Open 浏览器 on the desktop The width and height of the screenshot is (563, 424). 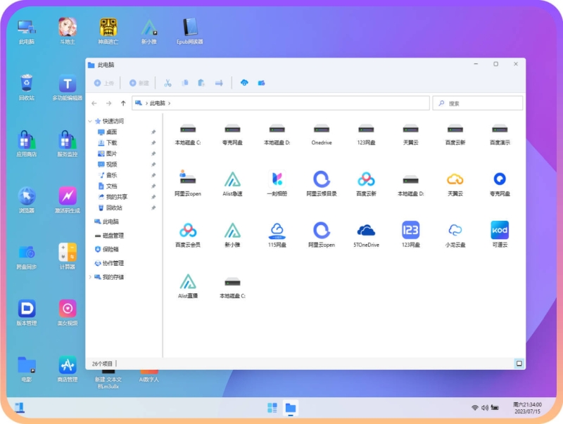pyautogui.click(x=27, y=200)
